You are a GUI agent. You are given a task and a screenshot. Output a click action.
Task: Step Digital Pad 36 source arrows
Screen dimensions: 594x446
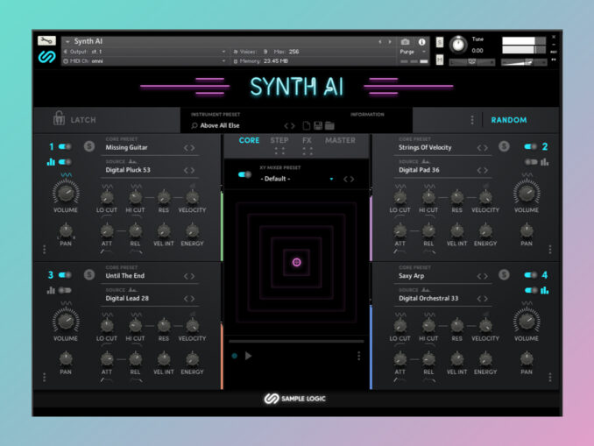482,170
